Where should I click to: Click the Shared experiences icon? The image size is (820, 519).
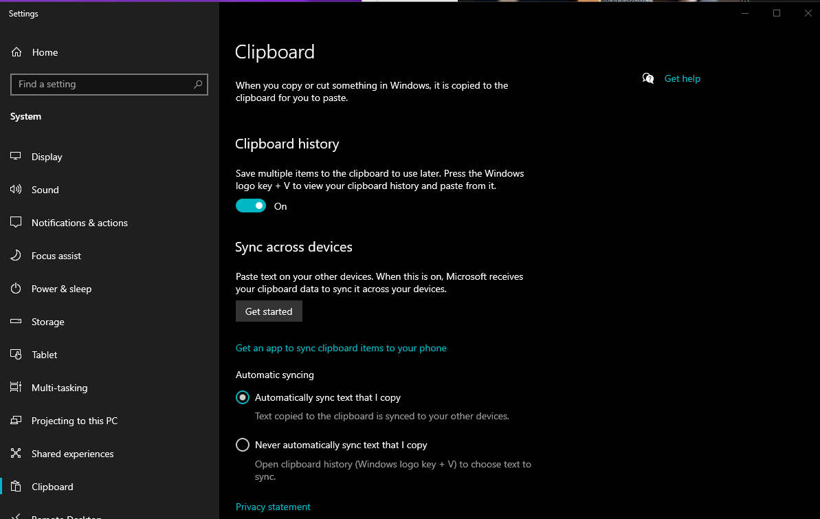coord(16,454)
